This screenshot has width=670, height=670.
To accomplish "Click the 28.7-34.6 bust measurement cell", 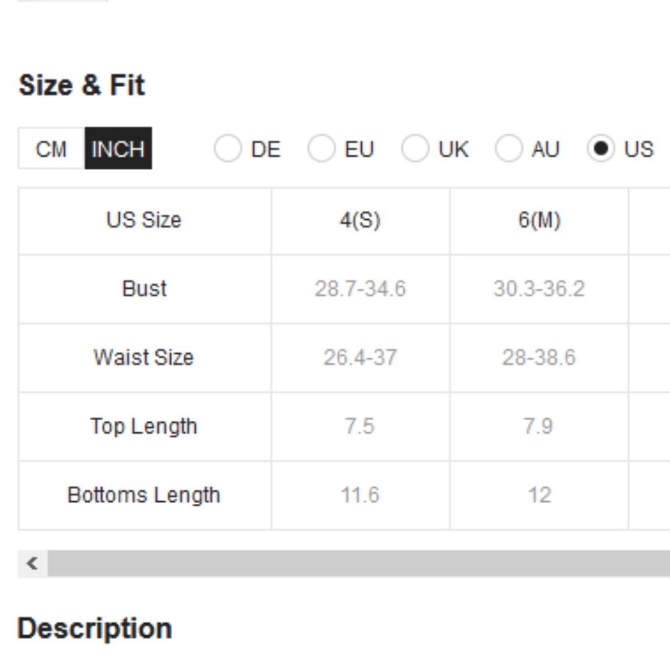I will 360,289.
